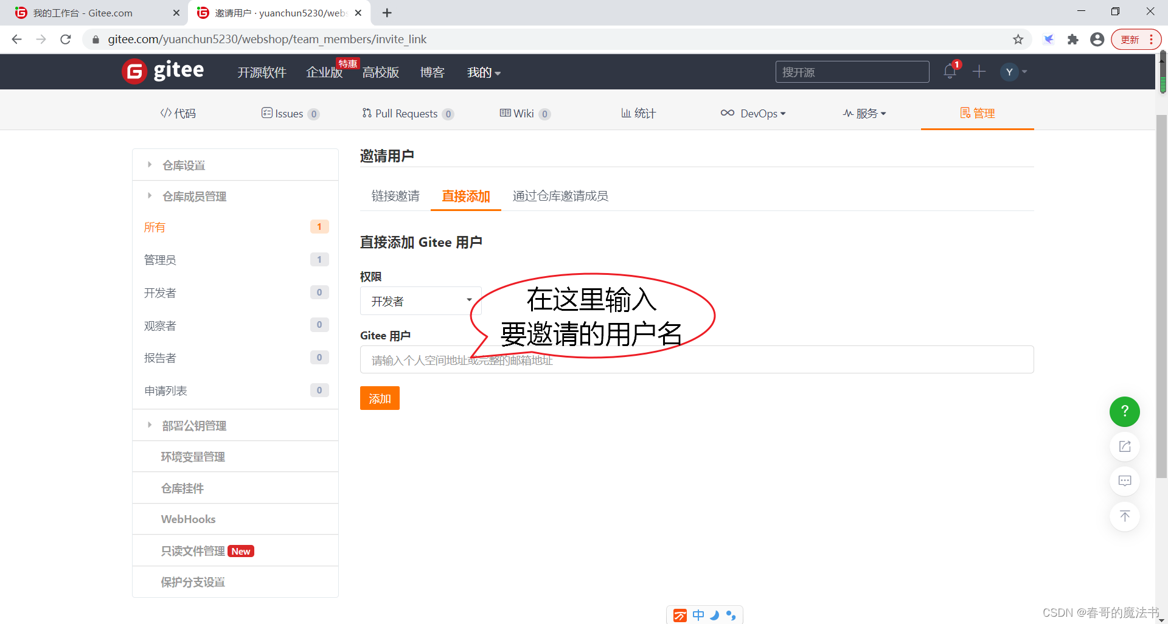Open the user avatar Y menu
The width and height of the screenshot is (1168, 624).
click(x=1013, y=72)
